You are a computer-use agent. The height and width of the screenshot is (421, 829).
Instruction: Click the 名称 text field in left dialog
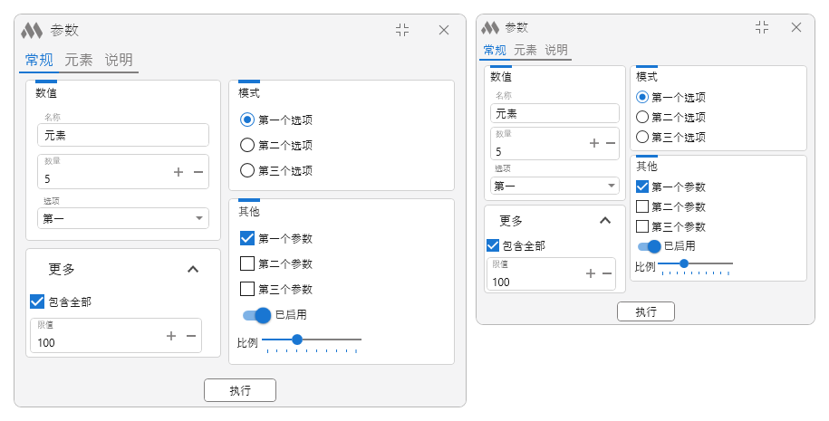pos(123,135)
